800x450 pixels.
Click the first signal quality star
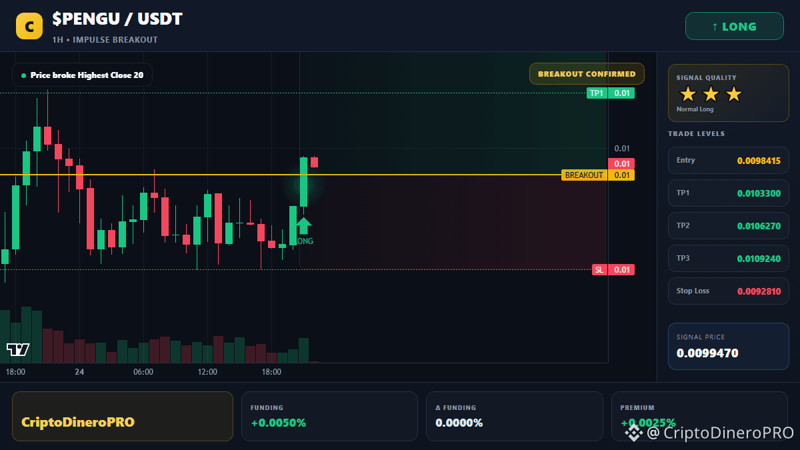(x=687, y=94)
